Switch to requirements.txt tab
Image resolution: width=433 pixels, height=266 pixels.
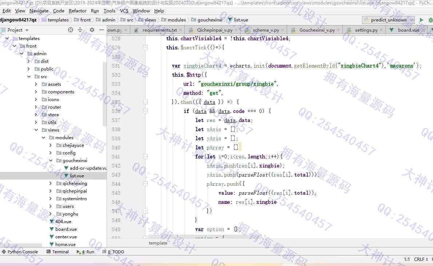coord(158,30)
